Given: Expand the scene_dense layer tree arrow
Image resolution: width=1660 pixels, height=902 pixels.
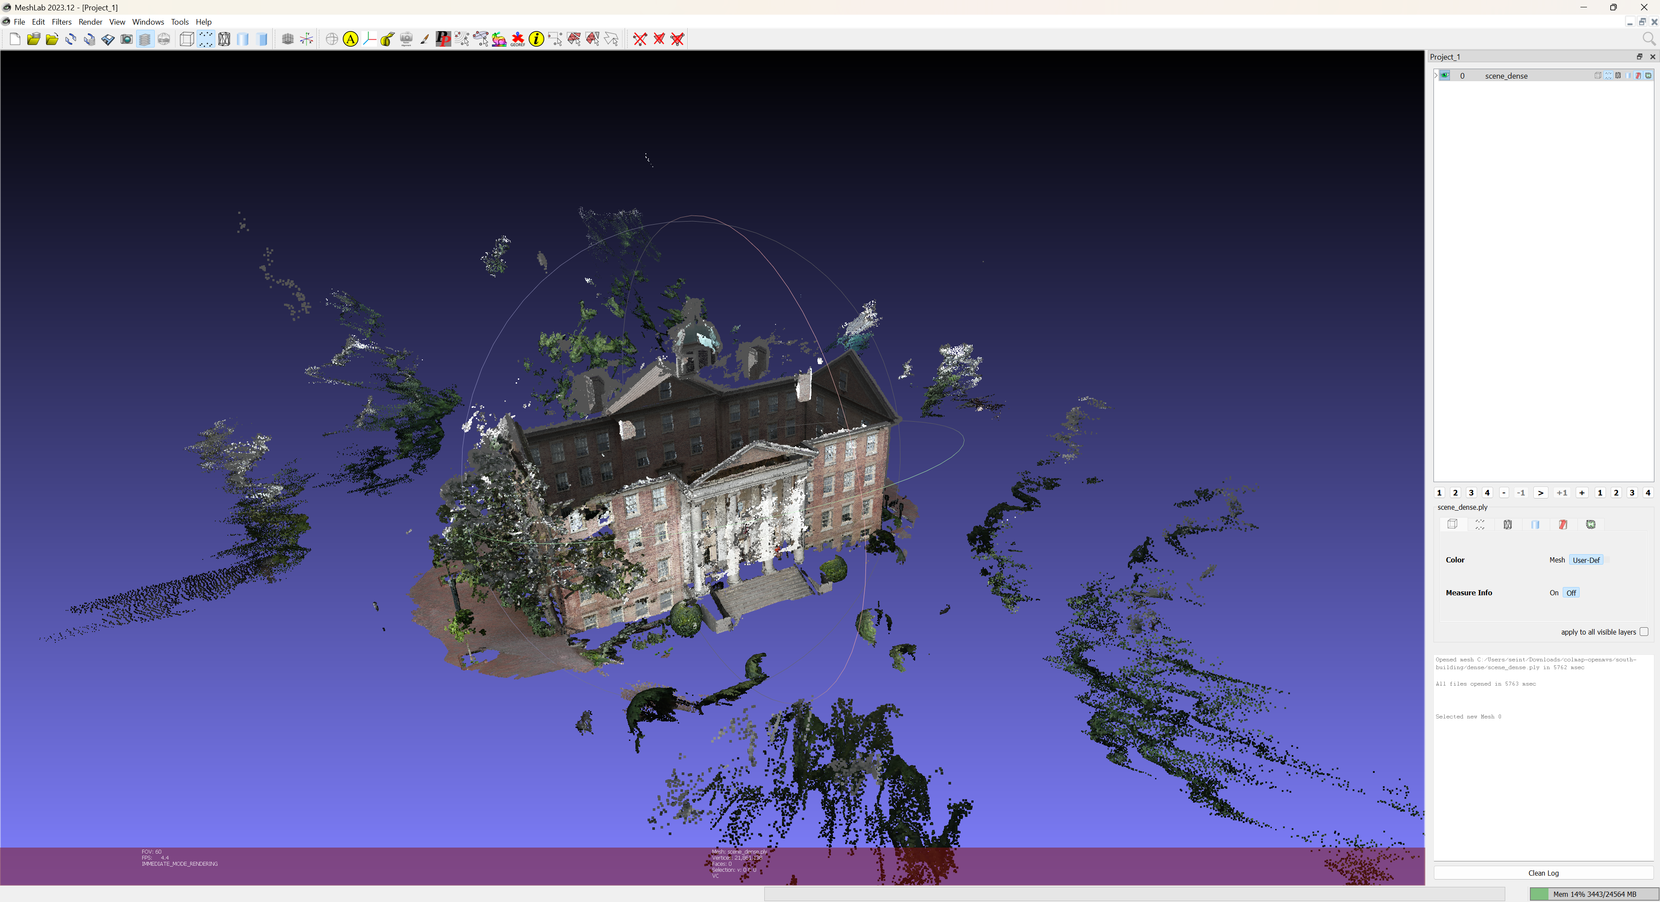Looking at the screenshot, I should pos(1436,75).
